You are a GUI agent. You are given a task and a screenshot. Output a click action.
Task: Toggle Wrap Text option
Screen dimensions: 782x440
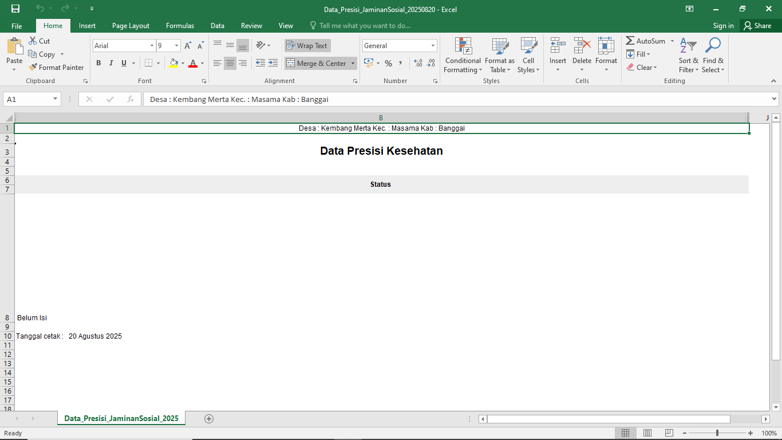[307, 46]
